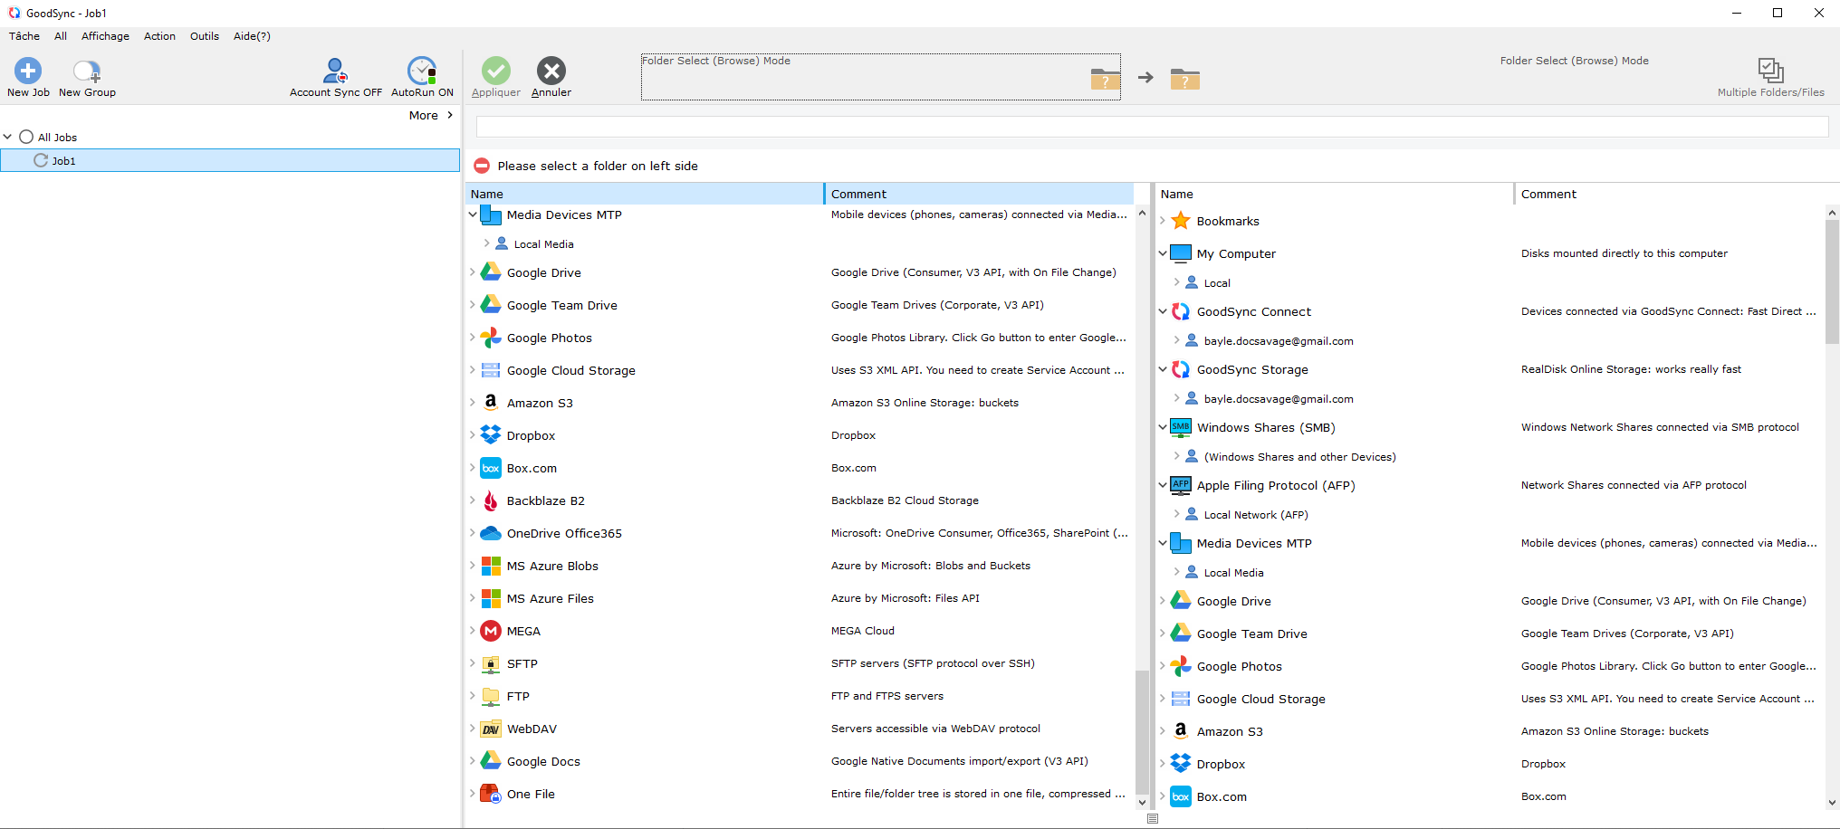The height and width of the screenshot is (829, 1840).
Task: Expand the SFTP servers node
Action: pos(473,663)
